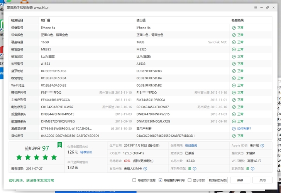
Task: Click the green 验 badge on score panel
Action: click(60, 145)
